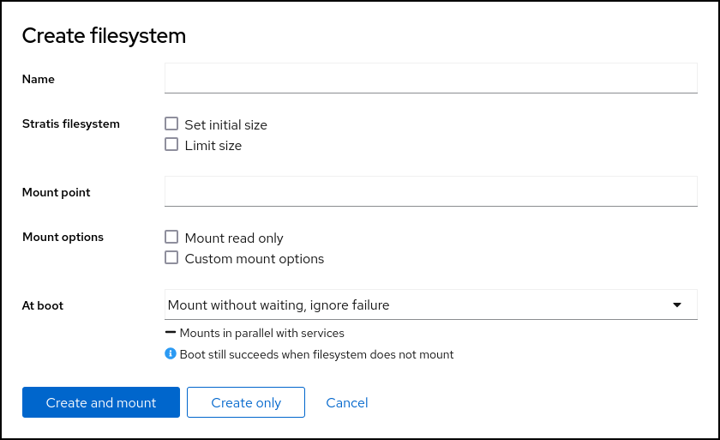
Task: Click the Mount options label
Action: pos(63,237)
